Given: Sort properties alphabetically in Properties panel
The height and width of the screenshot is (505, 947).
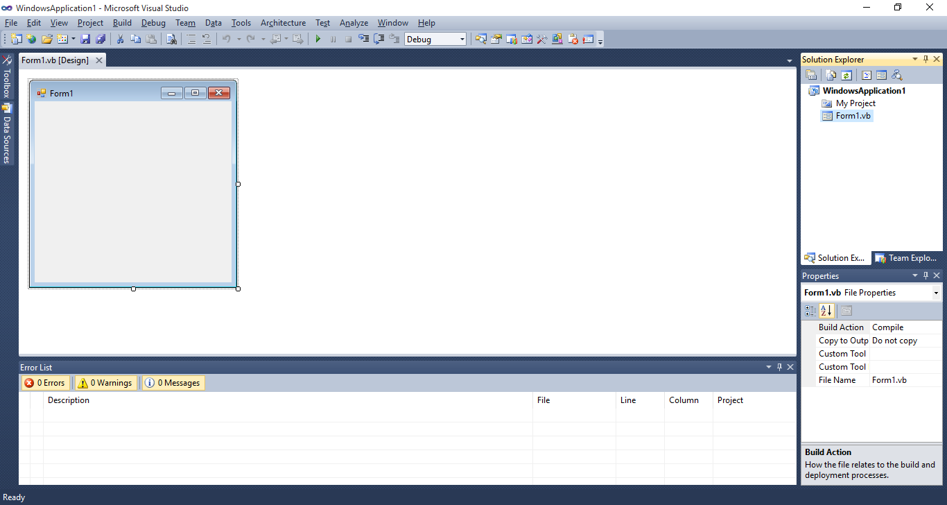Looking at the screenshot, I should click(x=826, y=310).
